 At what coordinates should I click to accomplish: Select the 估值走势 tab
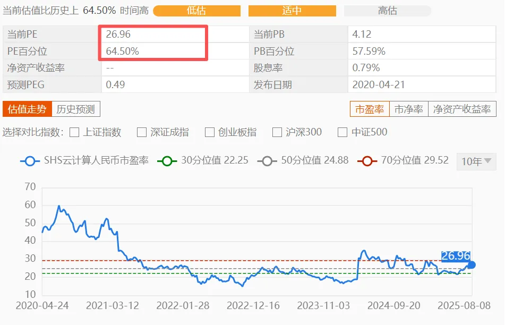28,109
